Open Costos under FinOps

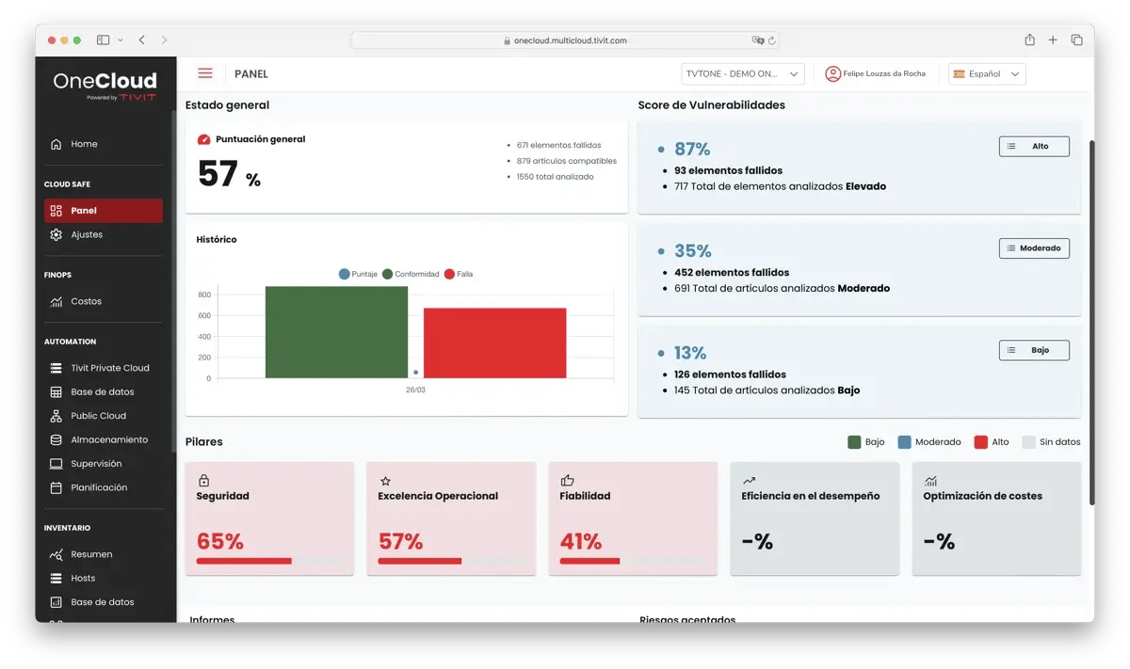104,301
